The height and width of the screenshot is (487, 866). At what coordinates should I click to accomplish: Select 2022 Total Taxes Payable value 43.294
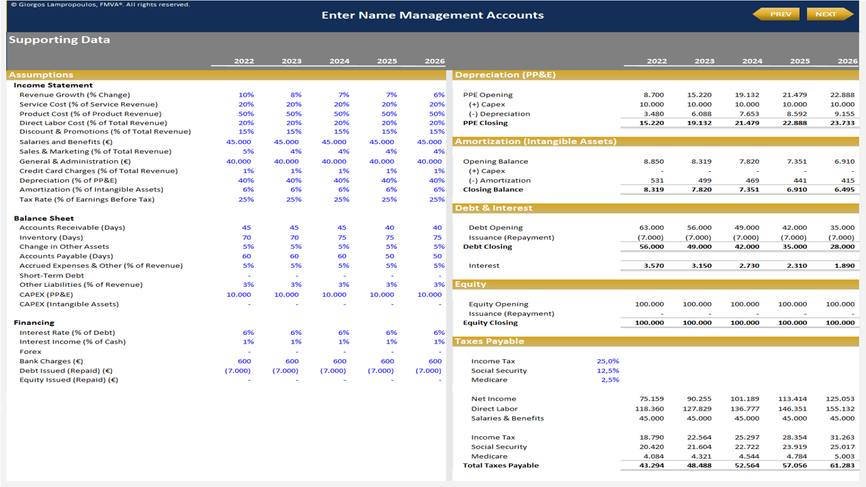tap(652, 465)
